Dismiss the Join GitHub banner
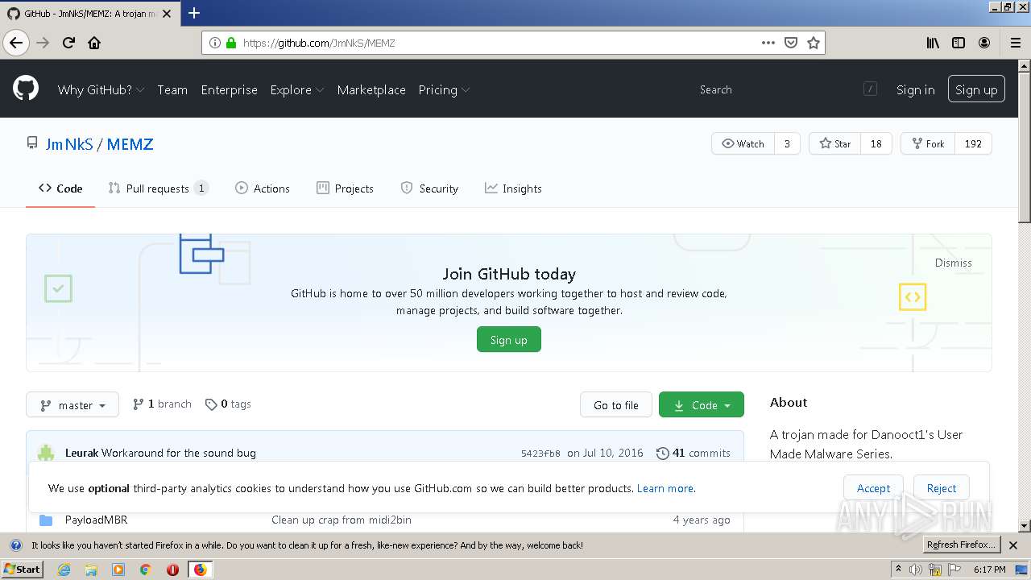This screenshot has width=1031, height=580. pyautogui.click(x=954, y=263)
